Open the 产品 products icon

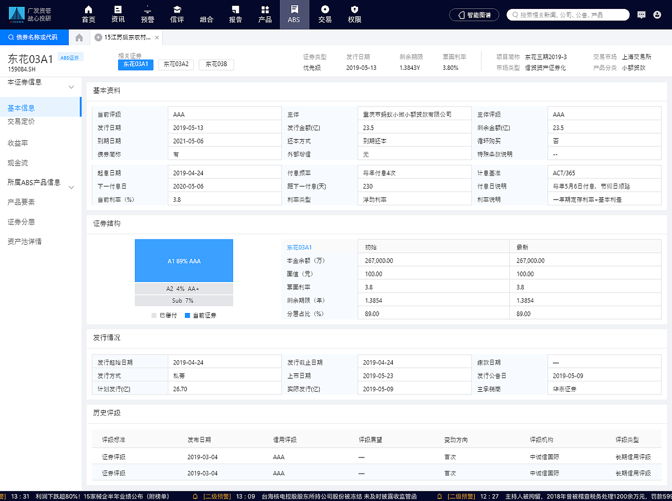[x=265, y=14]
